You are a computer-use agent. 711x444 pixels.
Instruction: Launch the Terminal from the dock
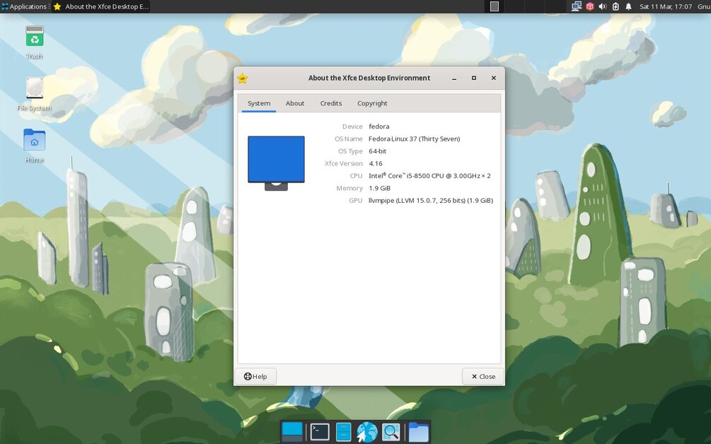point(320,432)
